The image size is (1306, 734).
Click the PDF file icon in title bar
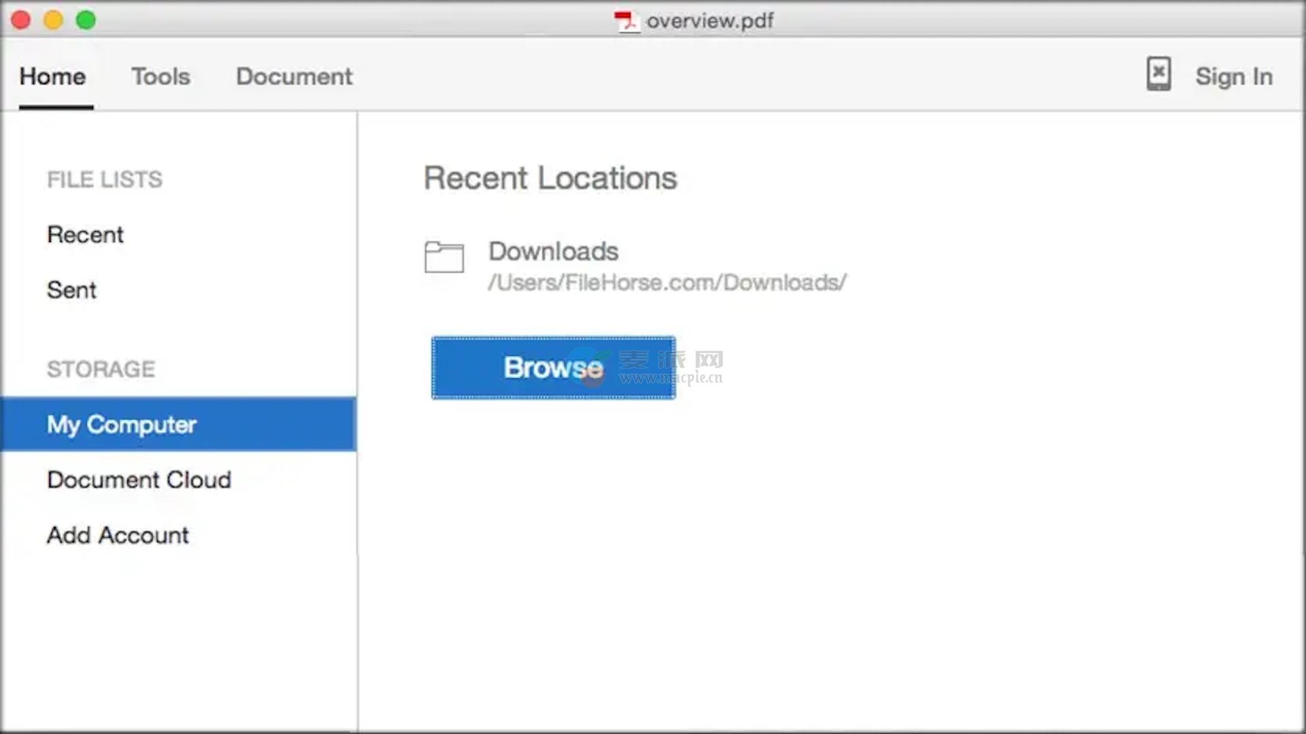click(x=626, y=21)
